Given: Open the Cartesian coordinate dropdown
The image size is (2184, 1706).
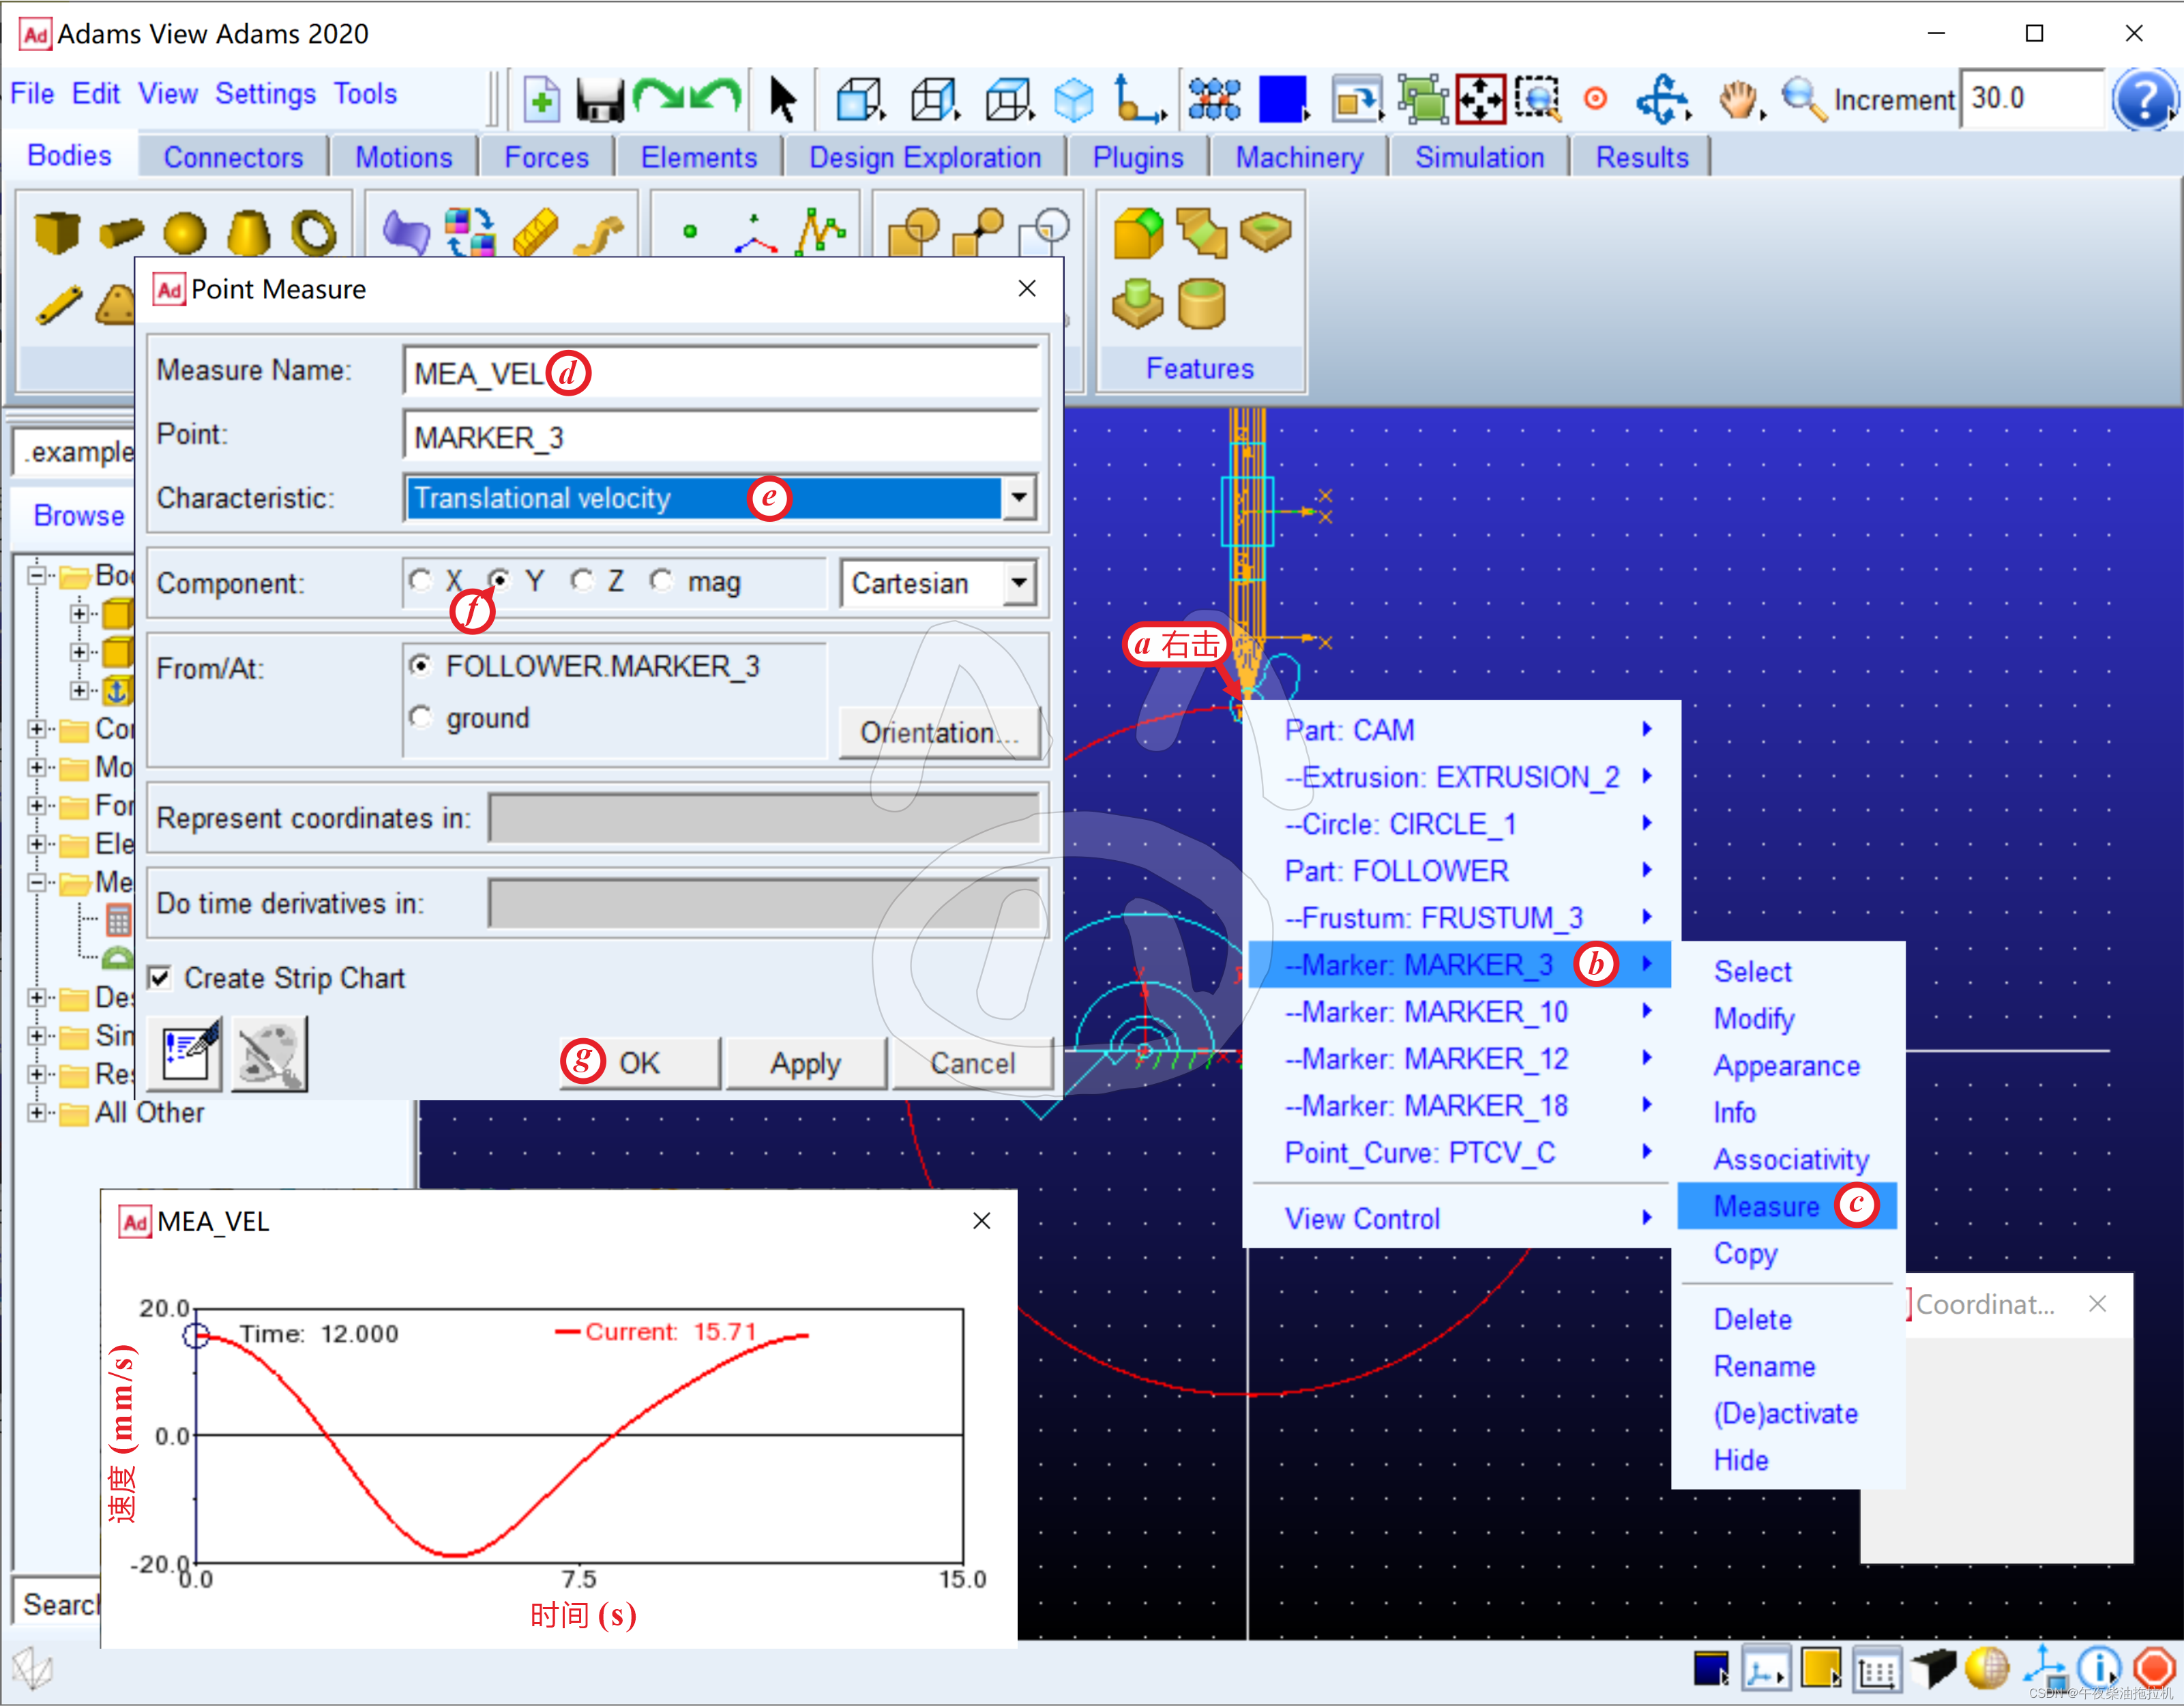Looking at the screenshot, I should tap(1018, 582).
